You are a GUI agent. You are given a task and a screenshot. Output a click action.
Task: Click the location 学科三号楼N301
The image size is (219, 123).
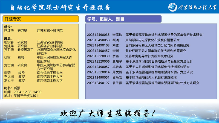coord(25,96)
